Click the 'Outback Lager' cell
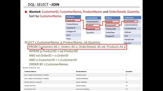This screenshot has width=163, height=91. pyautogui.click(x=81, y=75)
